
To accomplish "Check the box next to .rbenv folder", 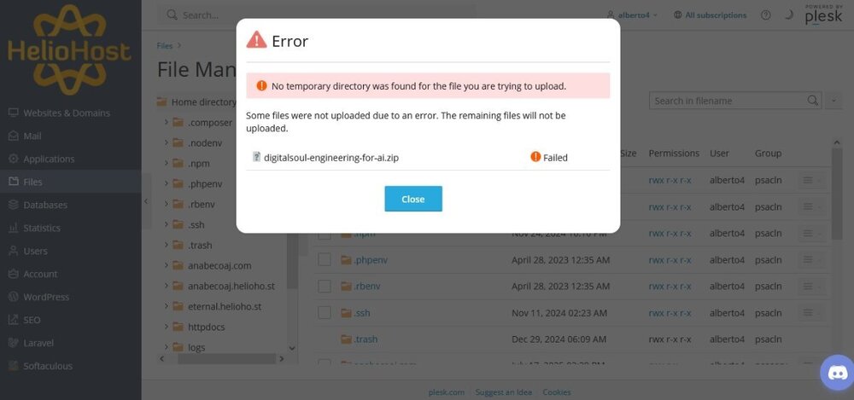I will [325, 286].
